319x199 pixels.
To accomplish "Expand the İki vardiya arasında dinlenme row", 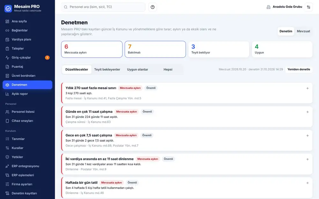I will coord(308,159).
